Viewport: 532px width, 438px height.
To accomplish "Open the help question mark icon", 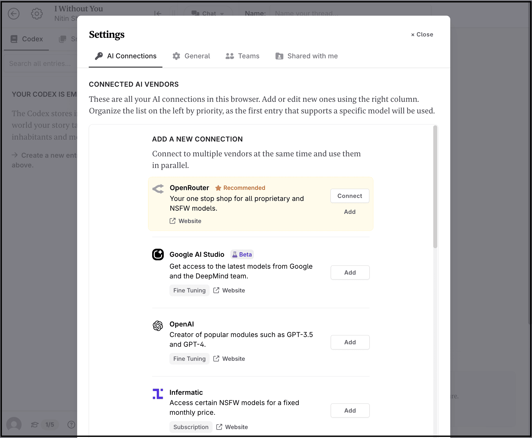I will click(x=71, y=425).
